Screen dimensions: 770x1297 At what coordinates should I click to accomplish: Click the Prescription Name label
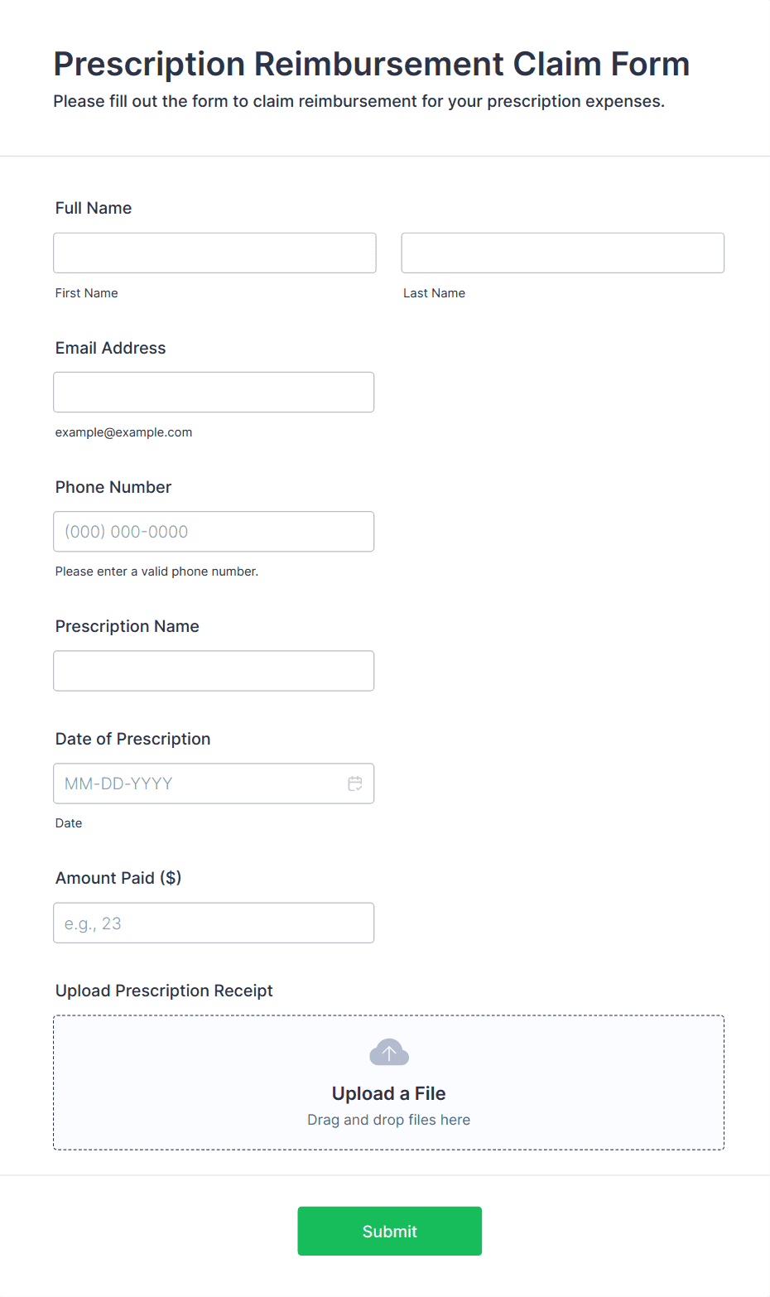tap(128, 626)
